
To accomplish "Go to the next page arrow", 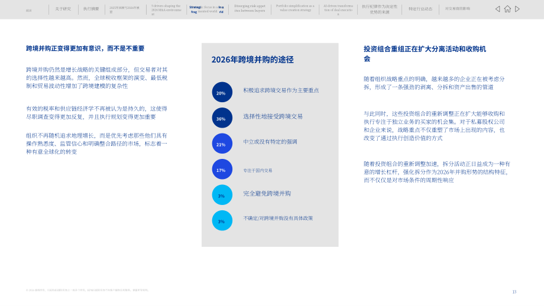I will [517, 9].
